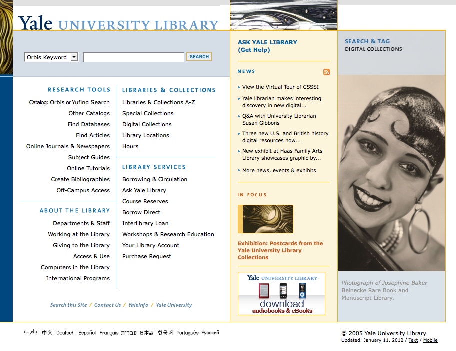Open the Mobile version link
456x351 pixels.
(430, 340)
